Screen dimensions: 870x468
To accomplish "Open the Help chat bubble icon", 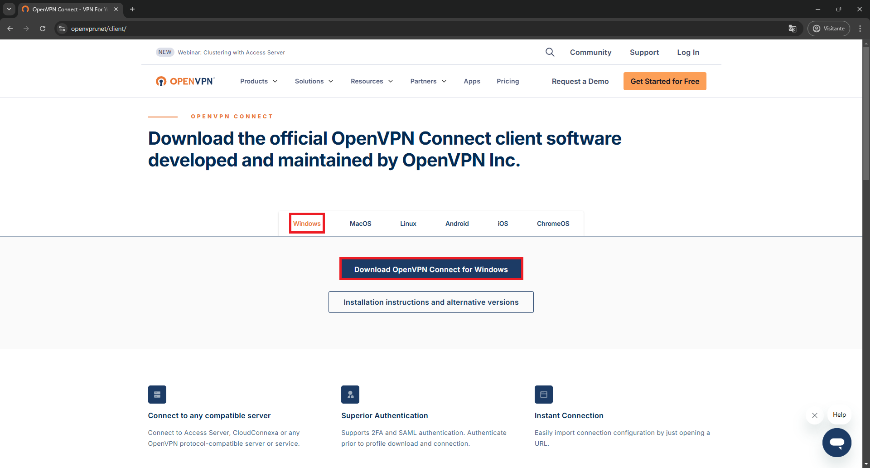I will pyautogui.click(x=836, y=443).
